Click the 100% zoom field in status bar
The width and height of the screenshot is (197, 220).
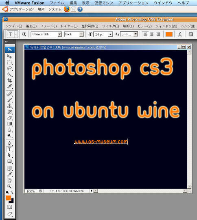[31, 191]
